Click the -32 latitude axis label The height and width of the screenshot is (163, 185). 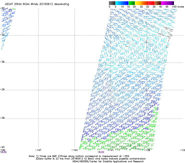point(2,35)
